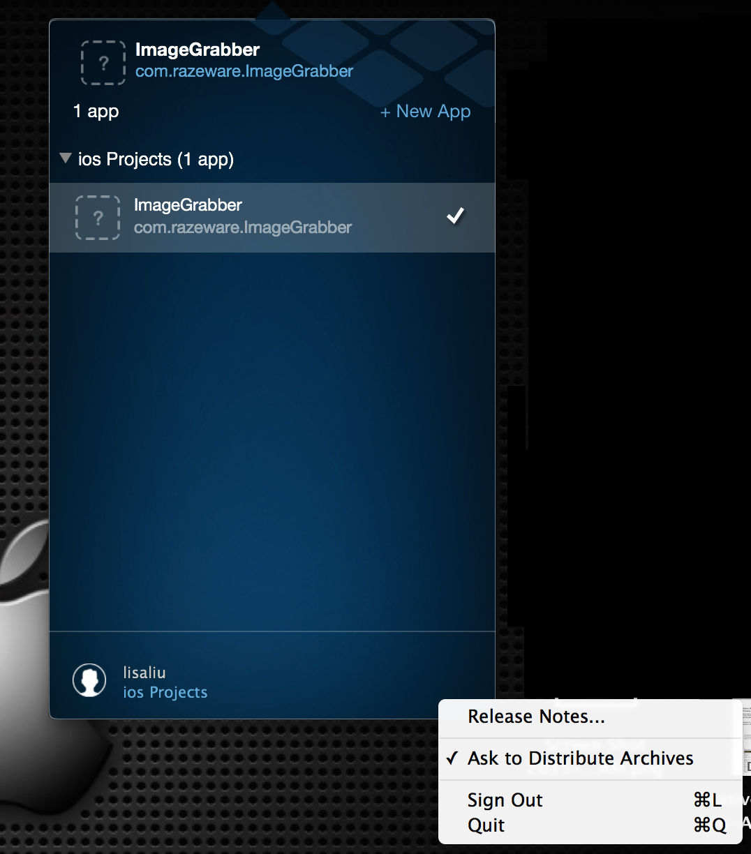This screenshot has width=751, height=854.
Task: Click the lisaliu user avatar icon
Action: tap(89, 680)
